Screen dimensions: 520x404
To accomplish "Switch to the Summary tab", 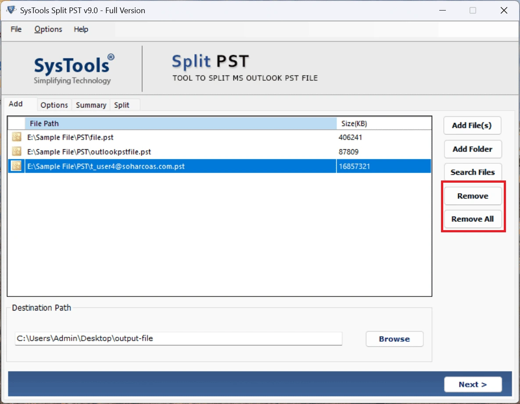I will [x=91, y=105].
